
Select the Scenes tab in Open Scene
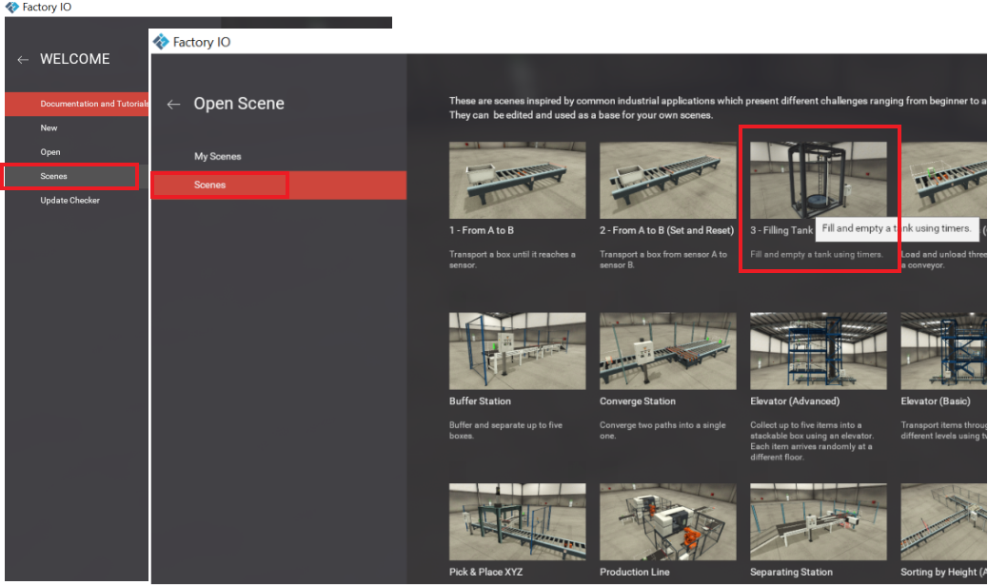point(210,185)
